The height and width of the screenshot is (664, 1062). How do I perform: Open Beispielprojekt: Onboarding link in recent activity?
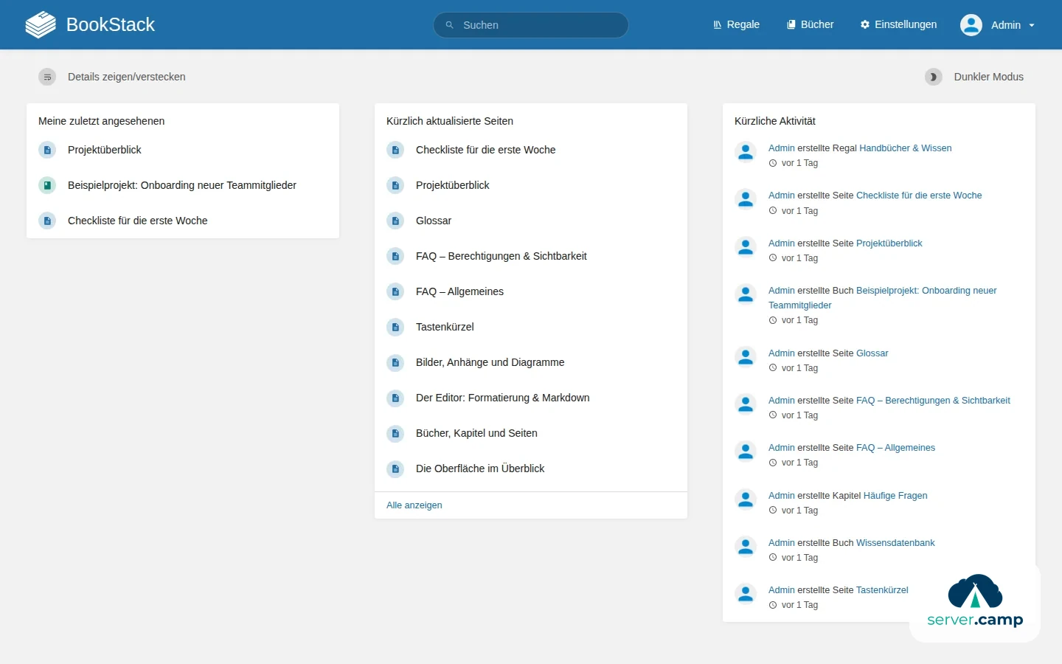point(926,291)
